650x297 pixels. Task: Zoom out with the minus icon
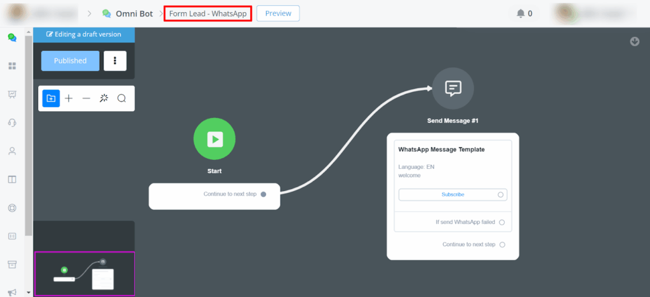click(x=86, y=98)
